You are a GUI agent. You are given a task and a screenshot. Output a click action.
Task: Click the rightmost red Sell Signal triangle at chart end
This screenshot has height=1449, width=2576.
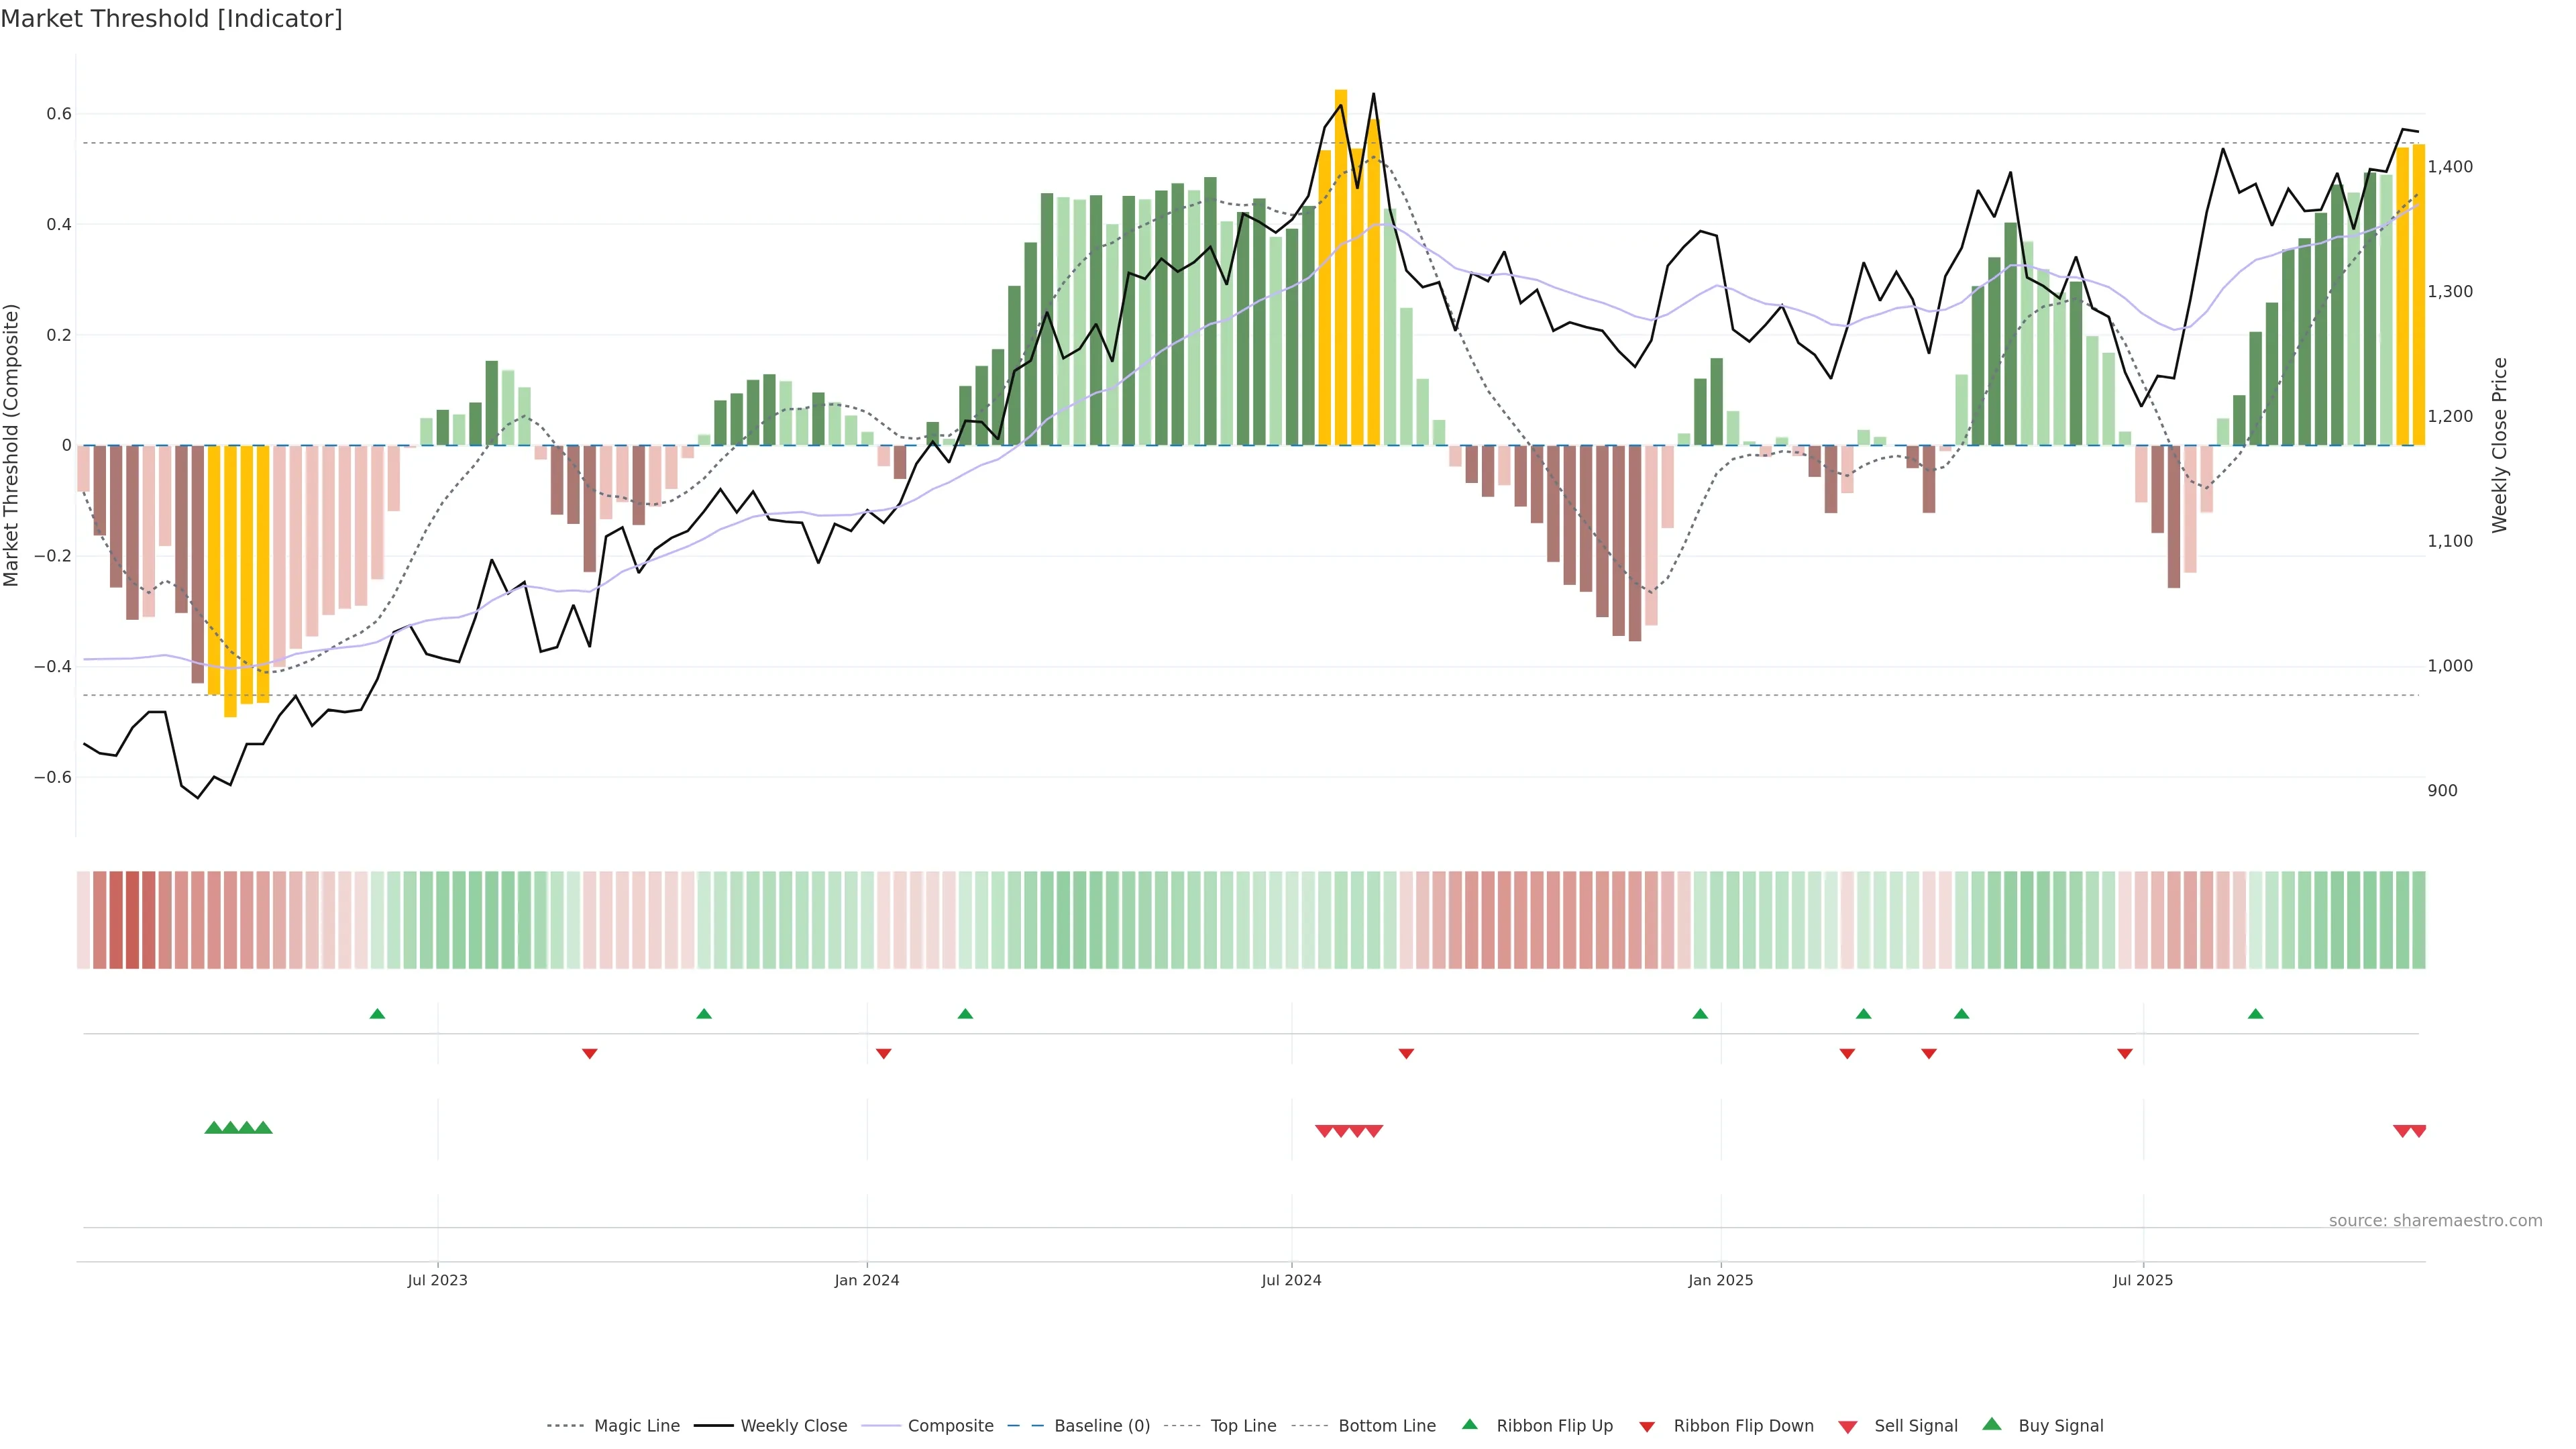2418,1131
